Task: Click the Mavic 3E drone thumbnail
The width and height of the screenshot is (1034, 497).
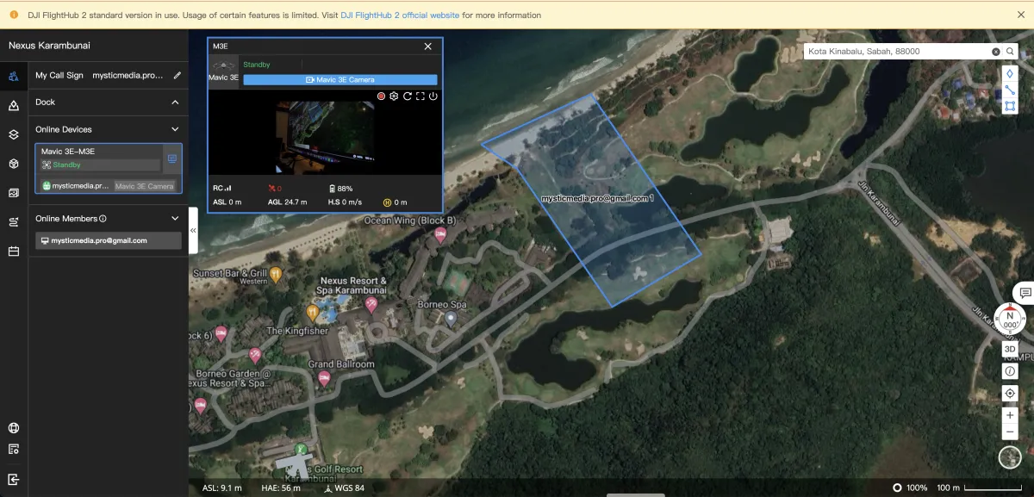Action: tap(224, 65)
